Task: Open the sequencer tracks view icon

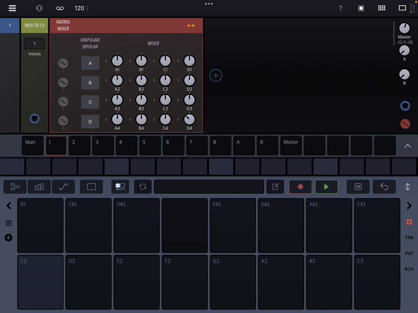Action: [15, 187]
